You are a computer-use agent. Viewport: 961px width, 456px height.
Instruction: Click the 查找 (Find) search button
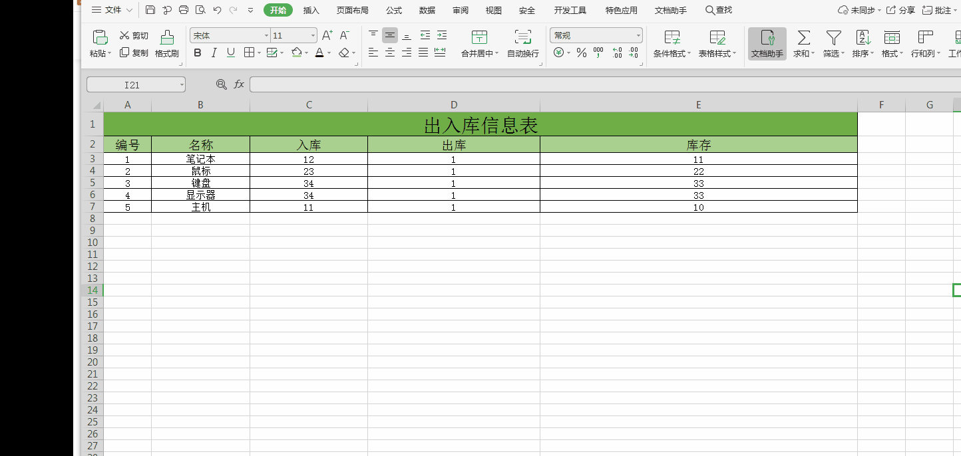click(x=719, y=10)
